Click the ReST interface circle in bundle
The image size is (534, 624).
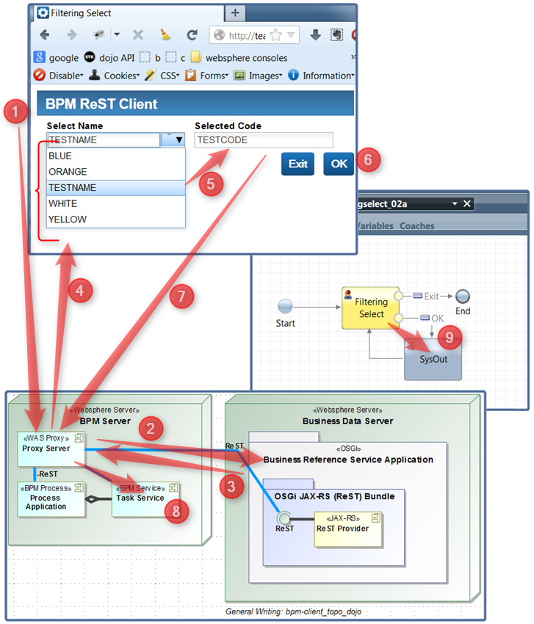(284, 518)
